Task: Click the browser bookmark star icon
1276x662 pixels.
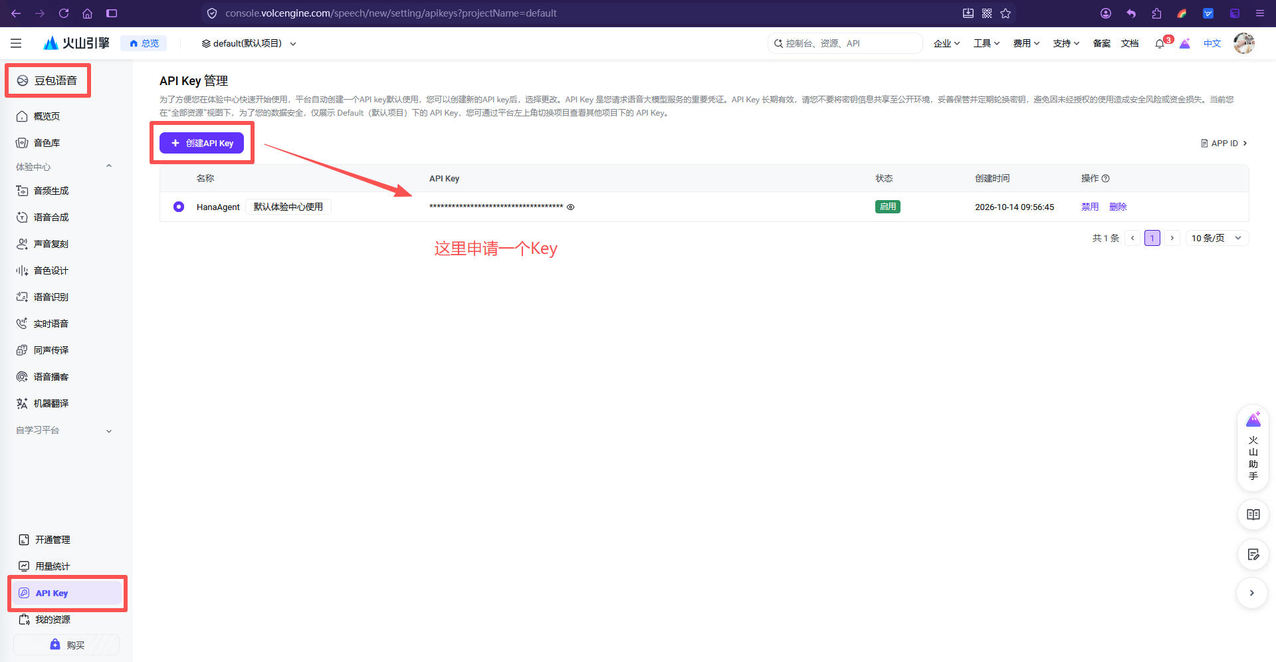Action: [x=1006, y=13]
